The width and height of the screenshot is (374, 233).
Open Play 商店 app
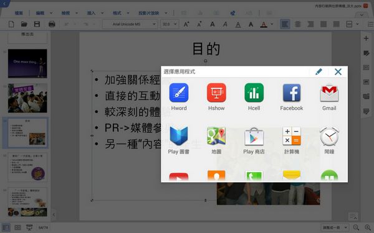254,140
